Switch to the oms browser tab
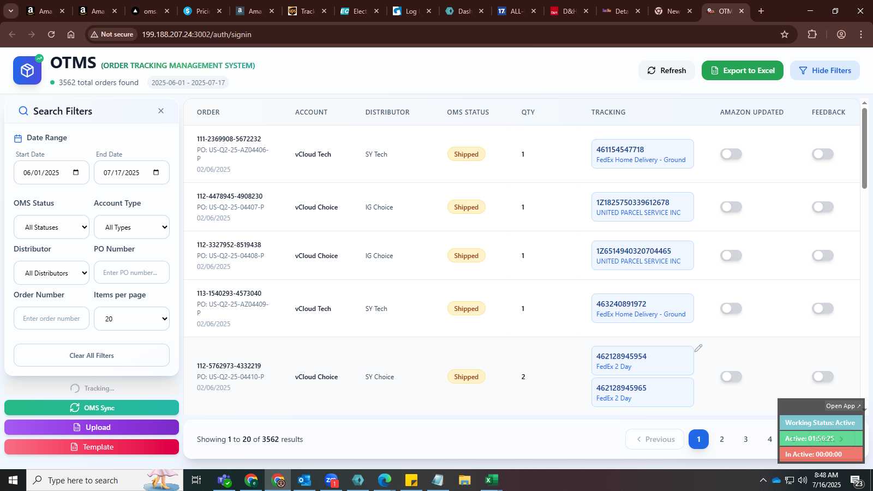 tap(150, 11)
